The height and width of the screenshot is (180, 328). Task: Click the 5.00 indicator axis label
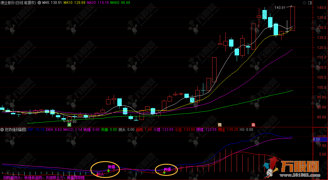tap(322, 154)
